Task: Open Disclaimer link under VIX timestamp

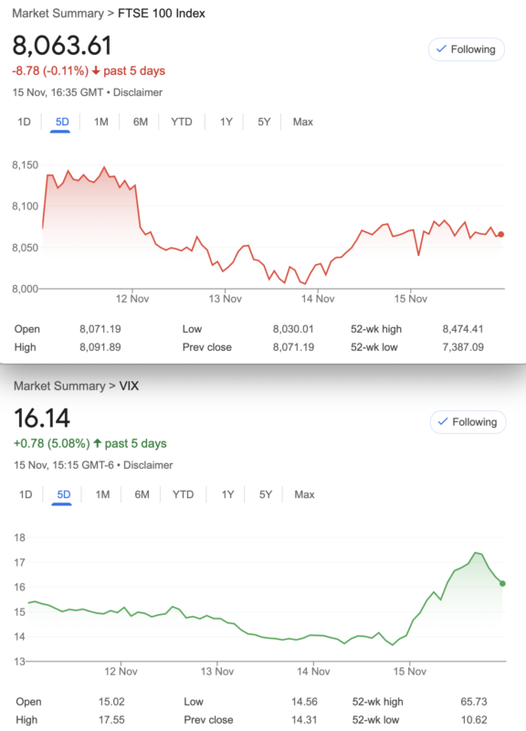Action: click(148, 465)
